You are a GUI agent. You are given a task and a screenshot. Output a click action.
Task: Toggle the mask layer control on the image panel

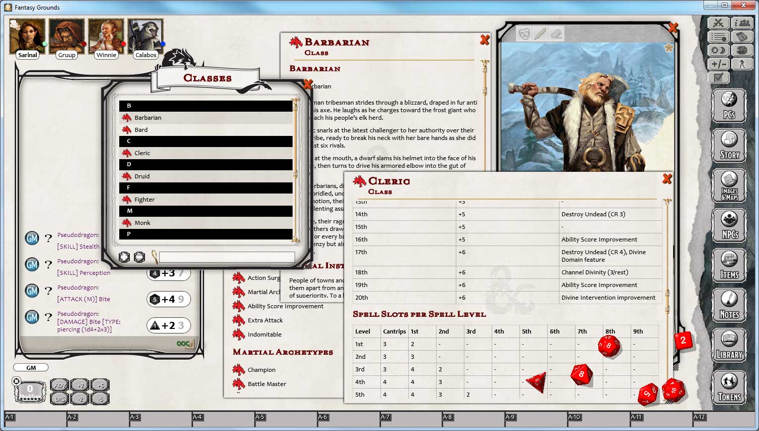click(x=525, y=33)
